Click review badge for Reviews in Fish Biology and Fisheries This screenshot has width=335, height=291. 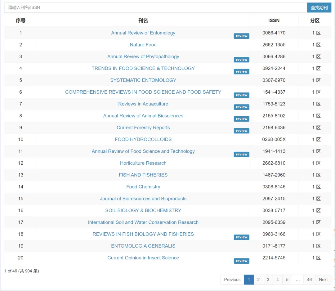coord(241,237)
